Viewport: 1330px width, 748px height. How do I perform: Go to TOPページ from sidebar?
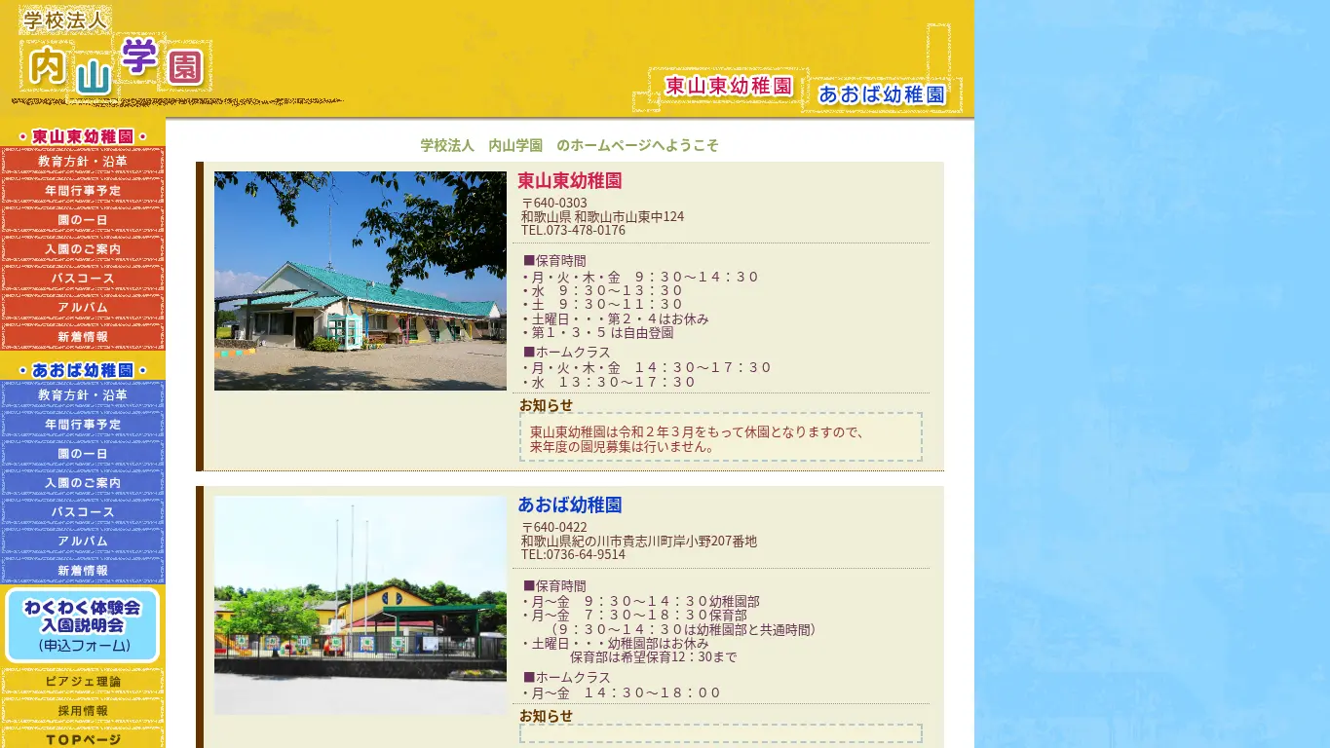(83, 738)
